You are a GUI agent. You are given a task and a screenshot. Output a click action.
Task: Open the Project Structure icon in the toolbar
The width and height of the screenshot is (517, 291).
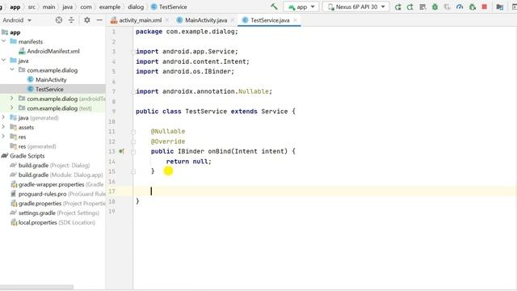point(500,6)
